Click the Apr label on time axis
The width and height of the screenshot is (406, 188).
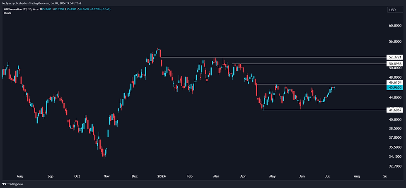point(243,176)
